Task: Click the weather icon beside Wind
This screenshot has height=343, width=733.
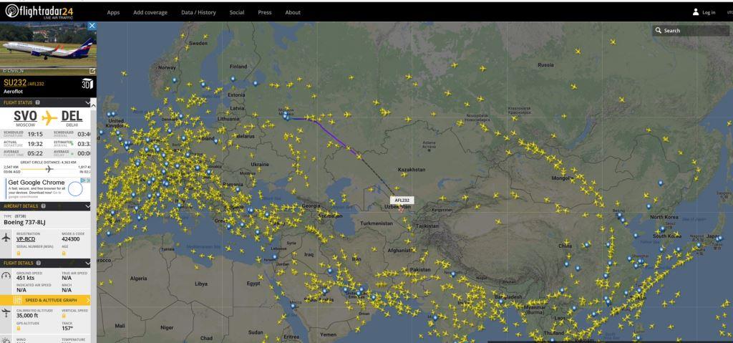Action: tap(5, 340)
